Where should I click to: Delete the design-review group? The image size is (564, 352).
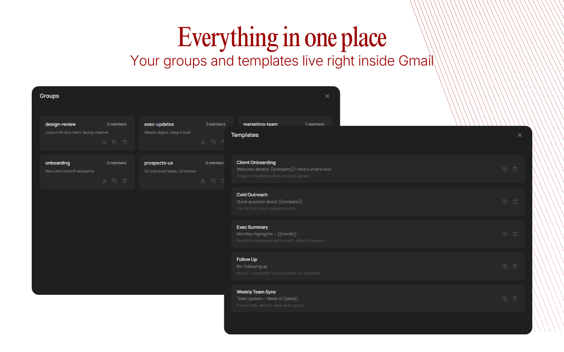[x=125, y=142]
